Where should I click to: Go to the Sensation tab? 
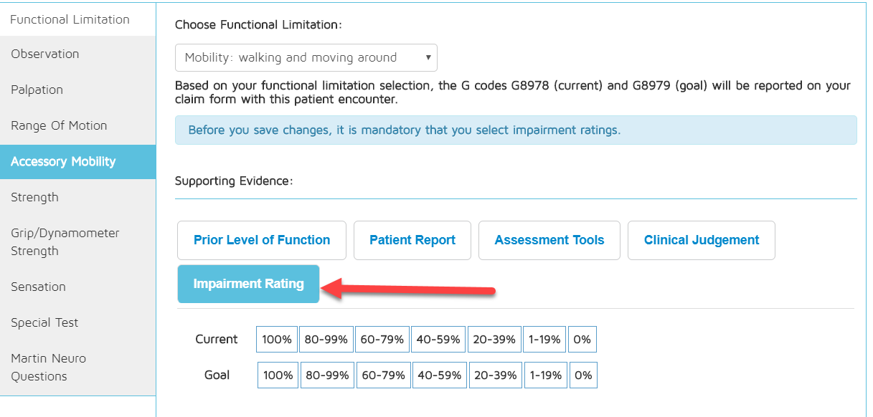(38, 287)
